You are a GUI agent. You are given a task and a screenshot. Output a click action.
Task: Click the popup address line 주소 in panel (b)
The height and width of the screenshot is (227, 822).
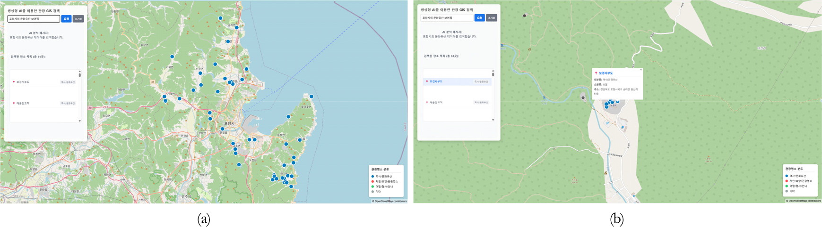616,91
